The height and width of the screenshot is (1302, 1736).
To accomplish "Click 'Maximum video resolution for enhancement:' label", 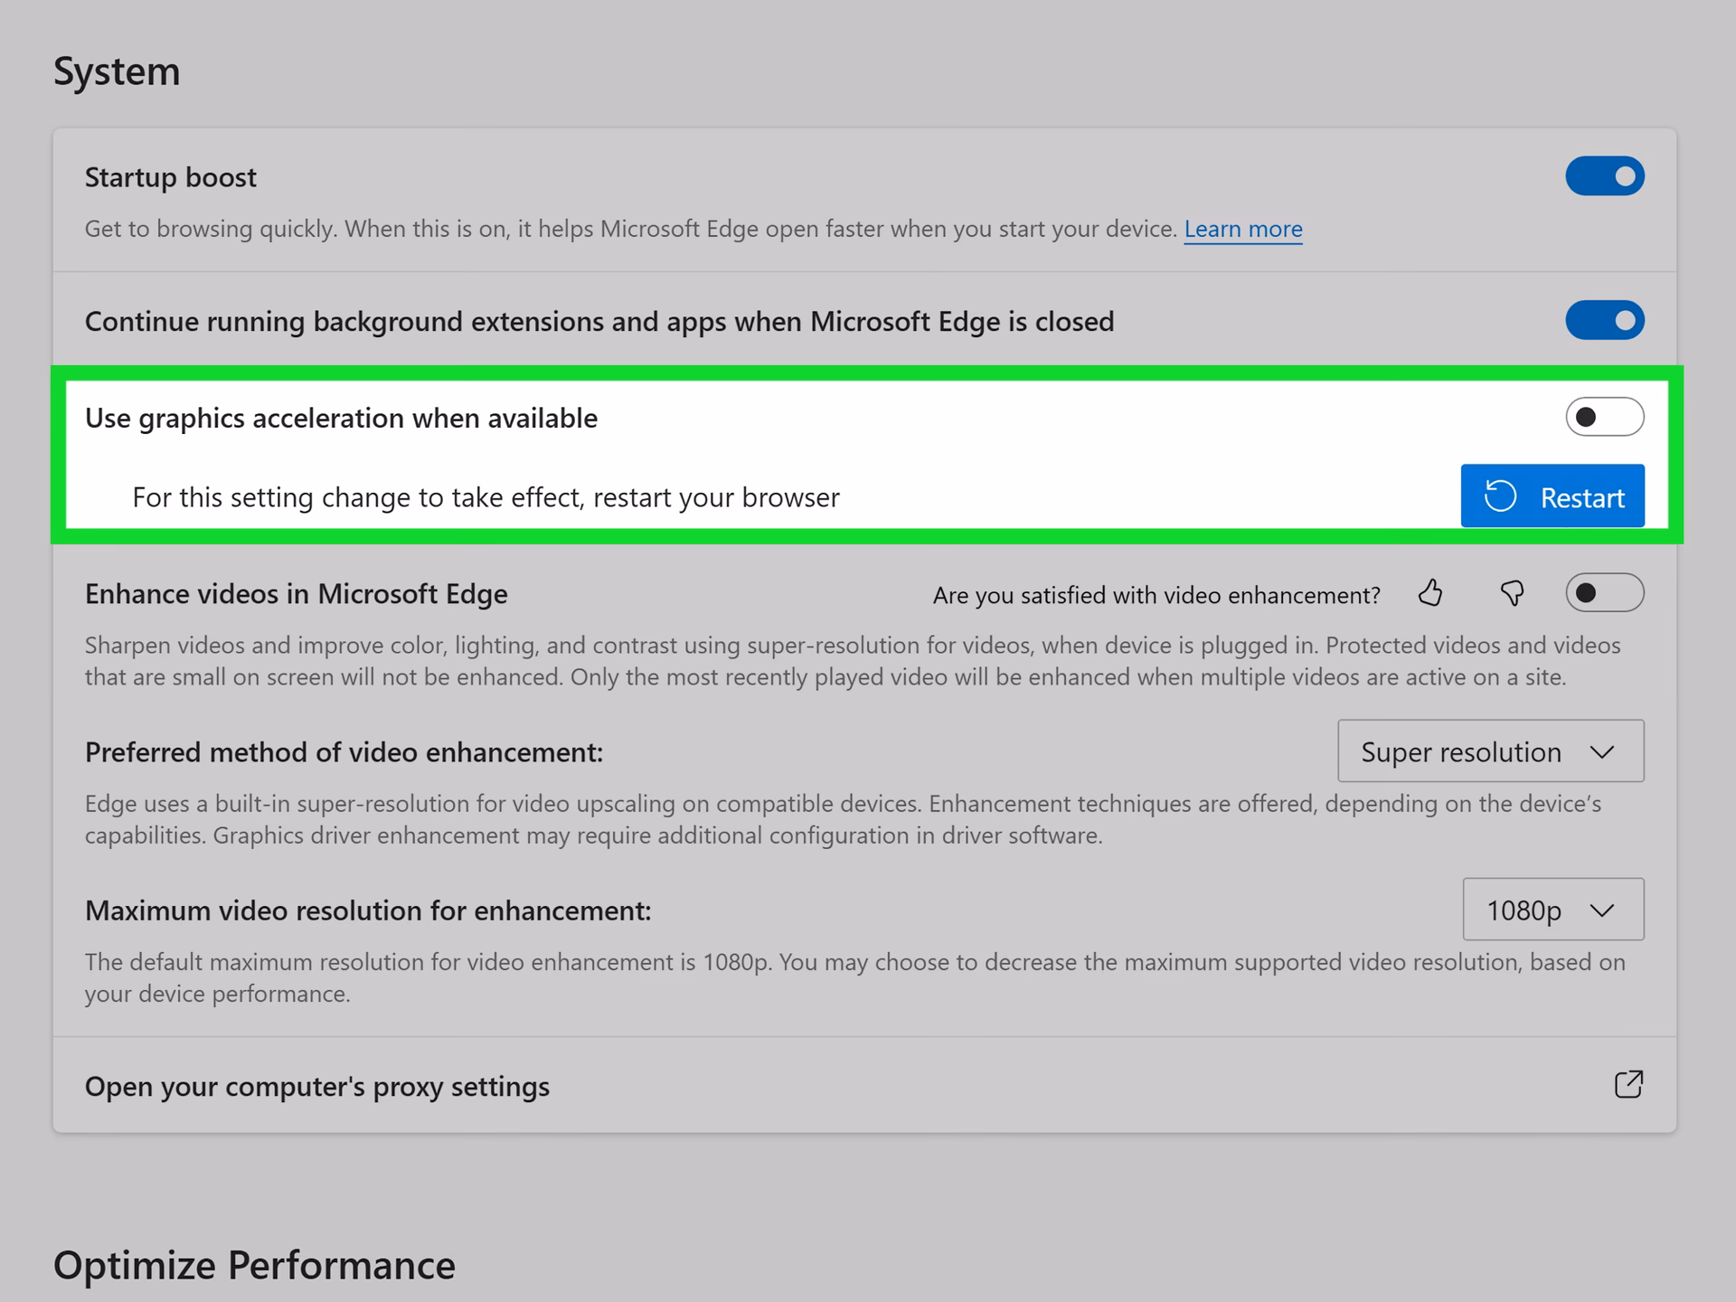I will 368,910.
